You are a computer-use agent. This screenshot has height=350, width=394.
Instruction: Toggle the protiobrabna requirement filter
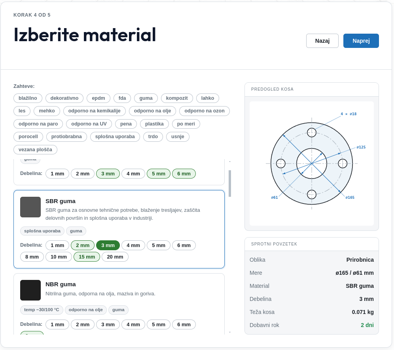[x=66, y=137]
